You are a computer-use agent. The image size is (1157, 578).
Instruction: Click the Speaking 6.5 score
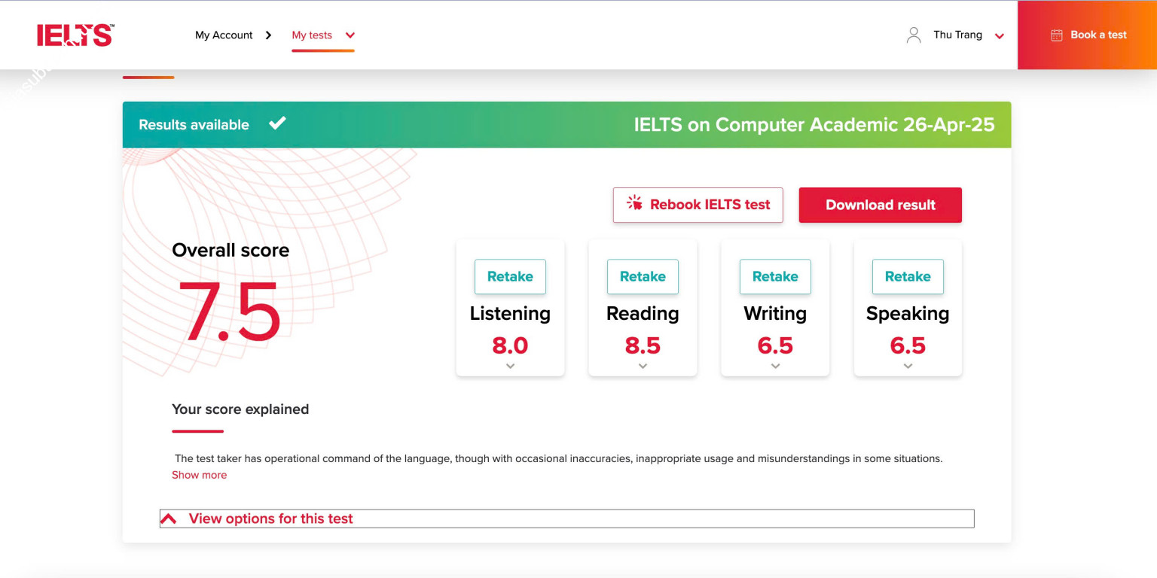coord(908,345)
